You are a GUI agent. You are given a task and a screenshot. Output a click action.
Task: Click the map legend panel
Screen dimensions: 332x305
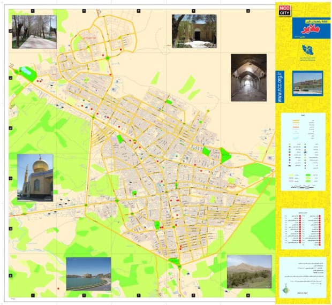[303, 151]
